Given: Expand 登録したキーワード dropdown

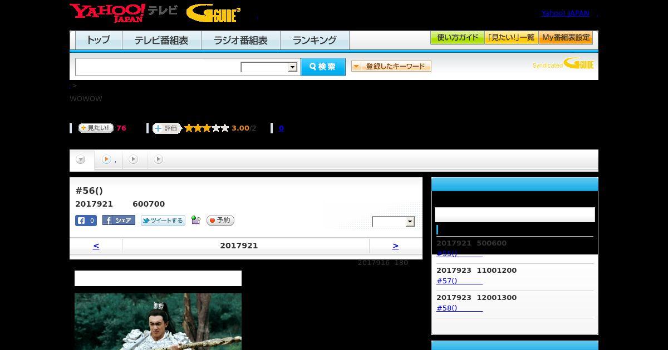Looking at the screenshot, I should point(391,66).
